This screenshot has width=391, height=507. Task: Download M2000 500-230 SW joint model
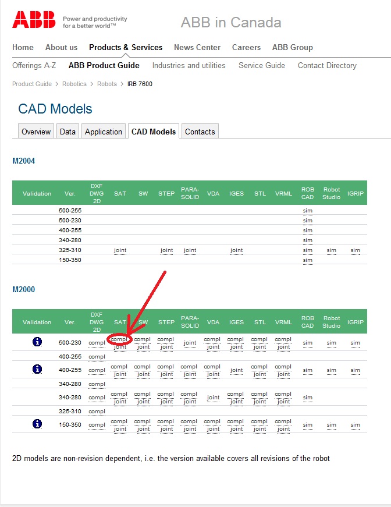pyautogui.click(x=144, y=347)
